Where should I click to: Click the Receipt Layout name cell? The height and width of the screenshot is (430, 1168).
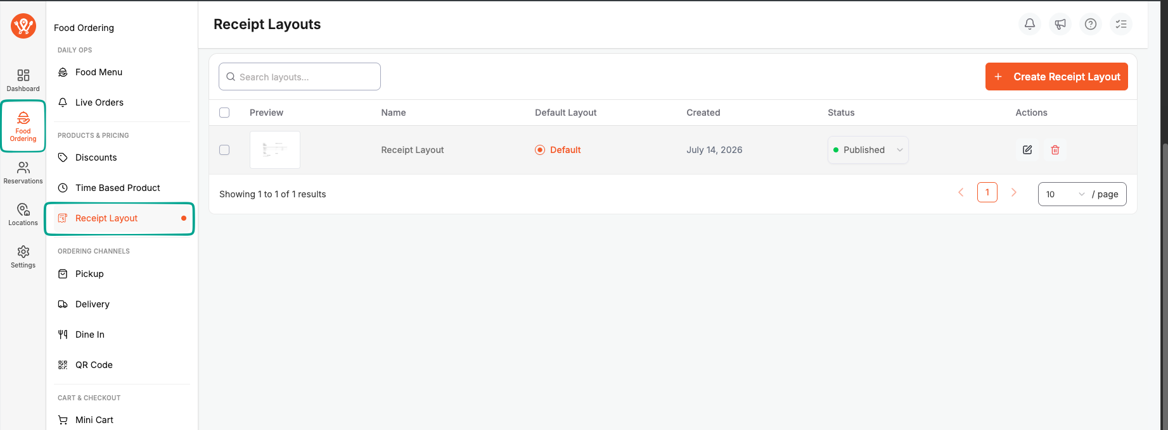point(413,150)
